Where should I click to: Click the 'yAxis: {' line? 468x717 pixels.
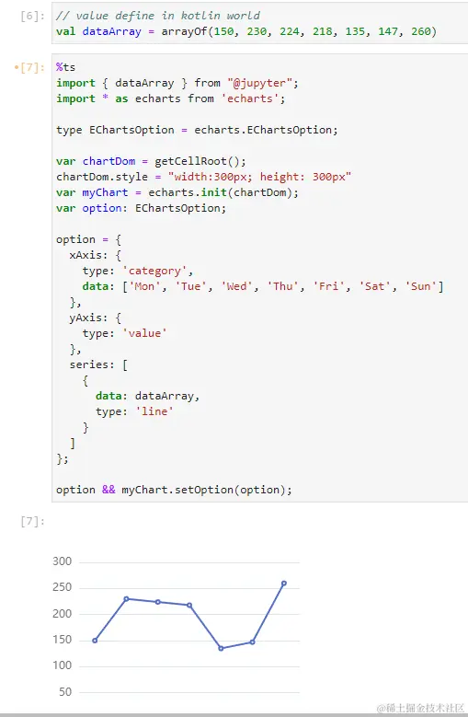[96, 318]
